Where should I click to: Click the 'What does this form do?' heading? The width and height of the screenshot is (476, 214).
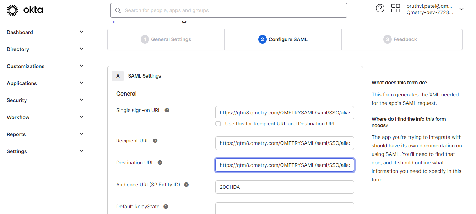coord(400,83)
